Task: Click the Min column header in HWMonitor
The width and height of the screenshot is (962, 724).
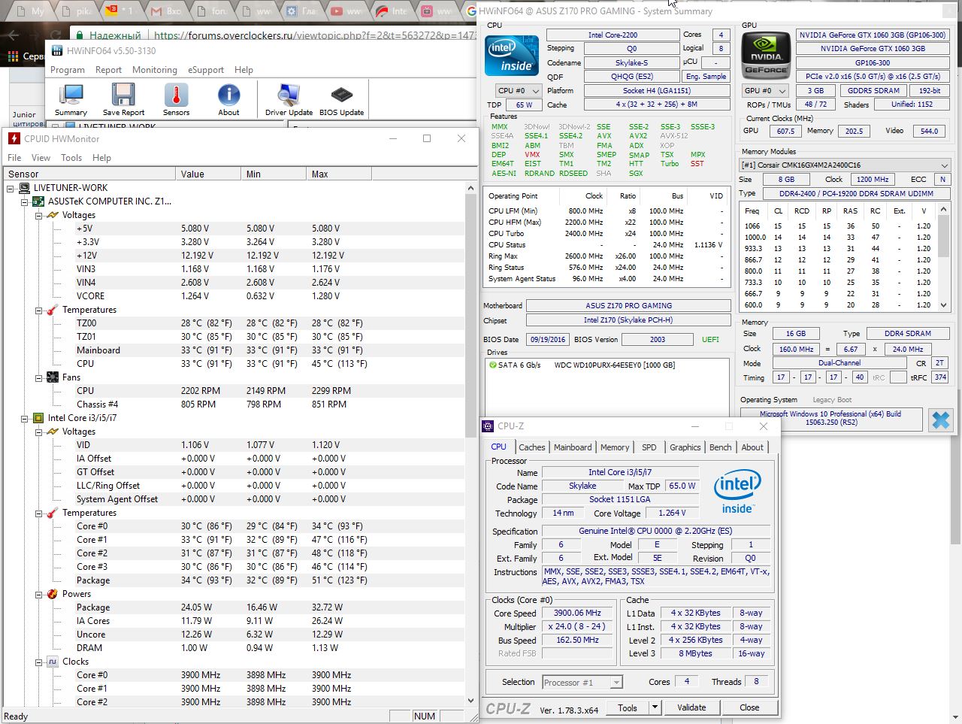Action: point(275,174)
